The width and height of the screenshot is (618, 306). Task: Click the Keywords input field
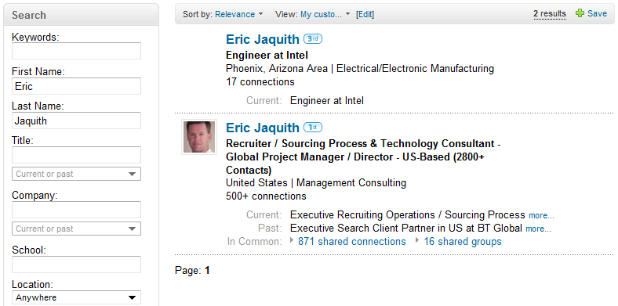pyautogui.click(x=76, y=51)
